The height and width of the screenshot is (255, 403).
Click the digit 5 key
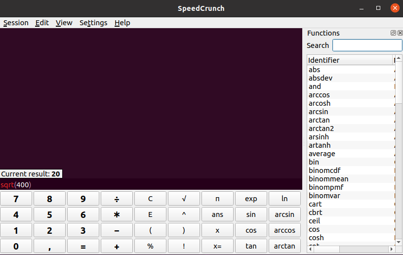49,214
